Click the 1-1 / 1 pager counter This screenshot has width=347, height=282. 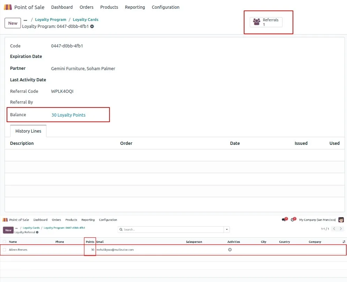[325, 229]
